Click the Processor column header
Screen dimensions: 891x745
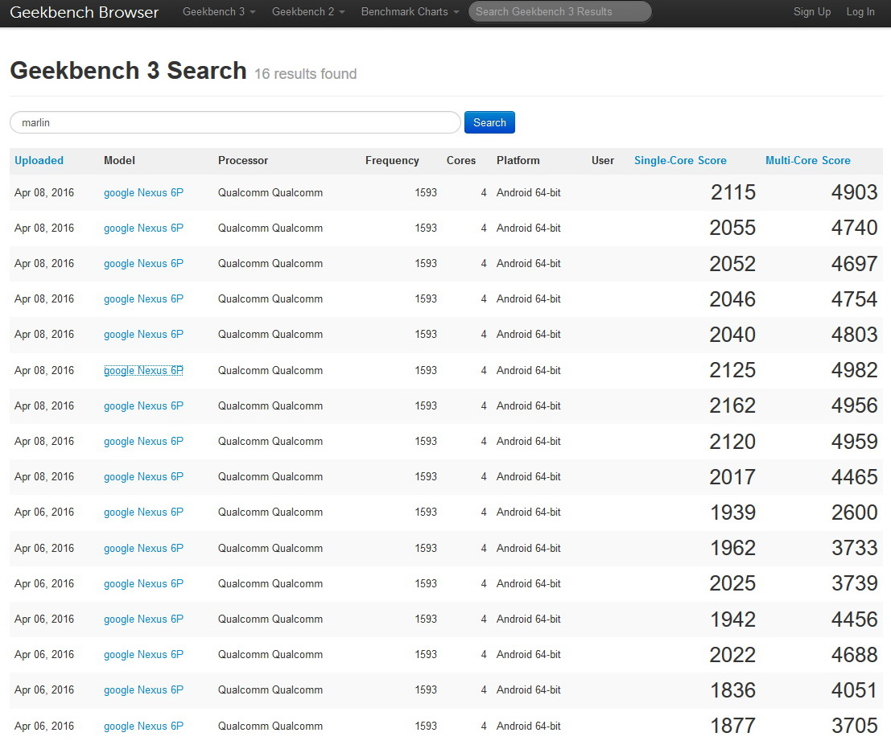point(242,161)
